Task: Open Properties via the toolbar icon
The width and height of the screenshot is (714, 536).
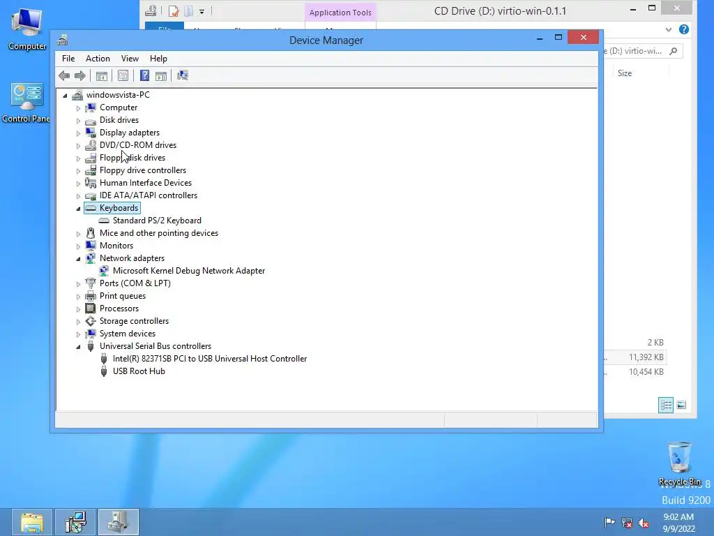Action: point(123,75)
